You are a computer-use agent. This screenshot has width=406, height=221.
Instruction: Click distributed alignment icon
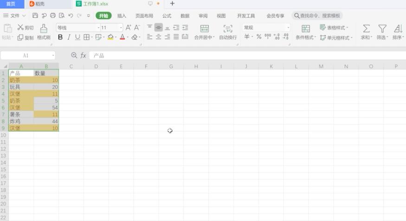185,37
